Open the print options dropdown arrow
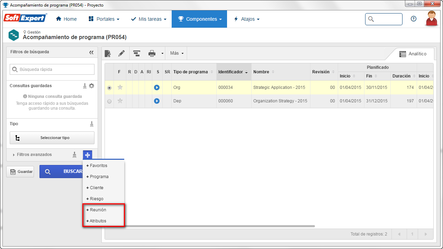This screenshot has width=443, height=249. pos(162,54)
